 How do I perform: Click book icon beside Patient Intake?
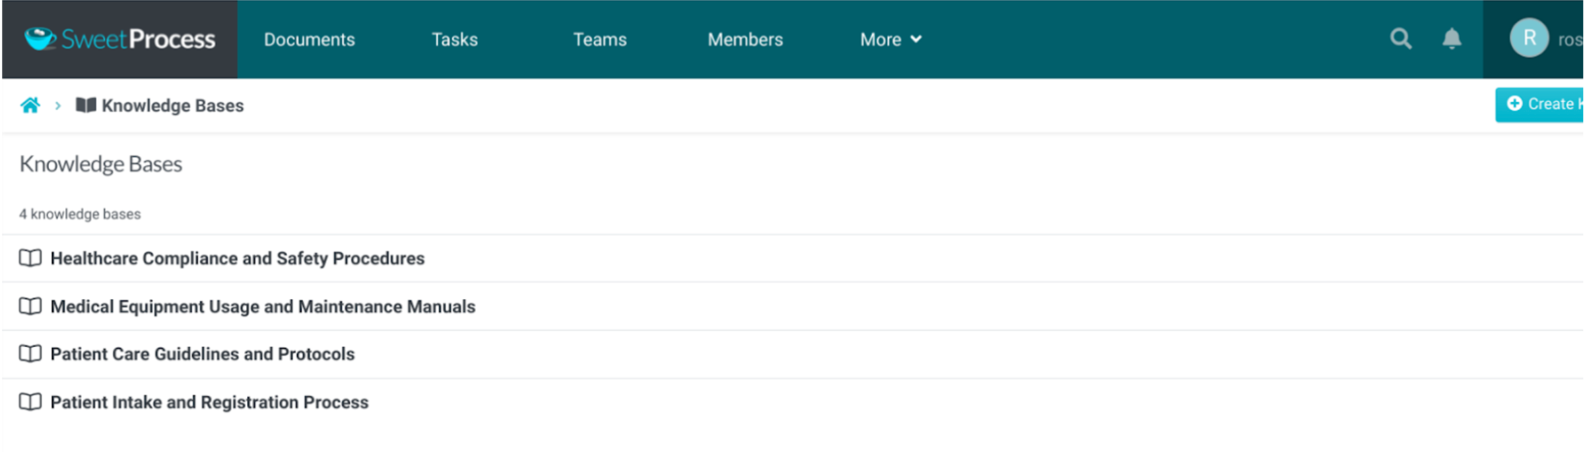pos(30,402)
